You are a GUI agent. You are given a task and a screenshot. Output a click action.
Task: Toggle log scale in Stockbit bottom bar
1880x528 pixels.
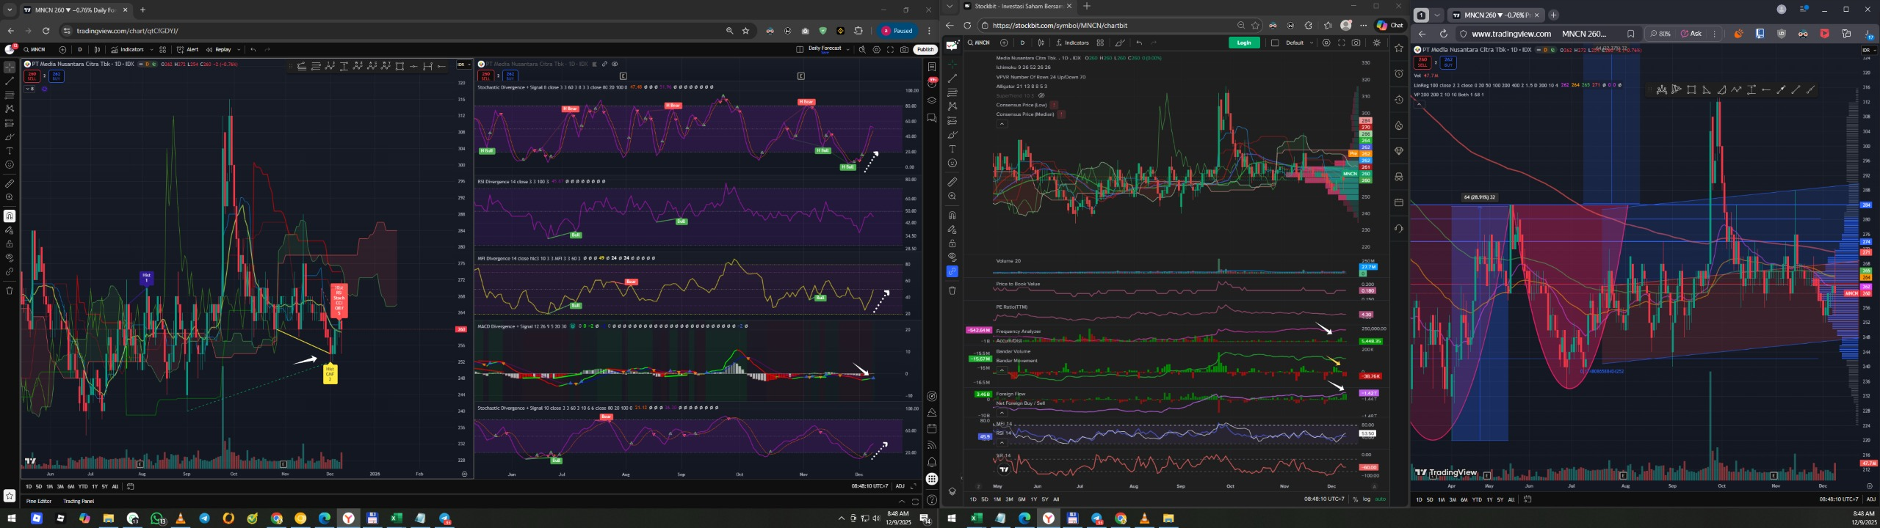point(1367,499)
